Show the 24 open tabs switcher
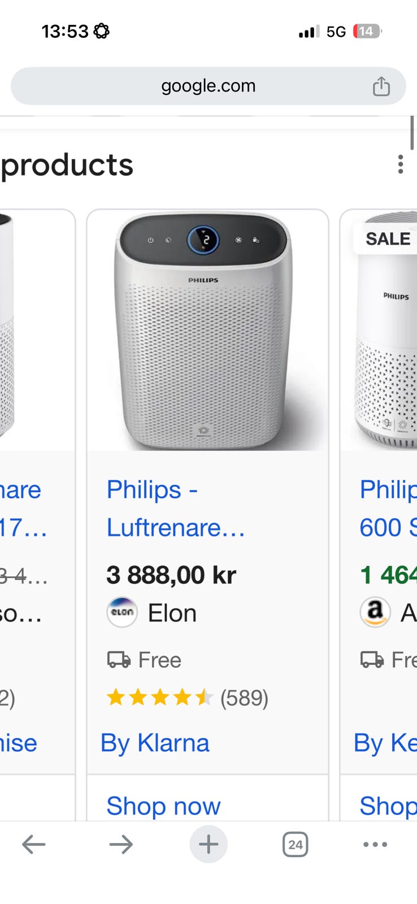 (295, 845)
